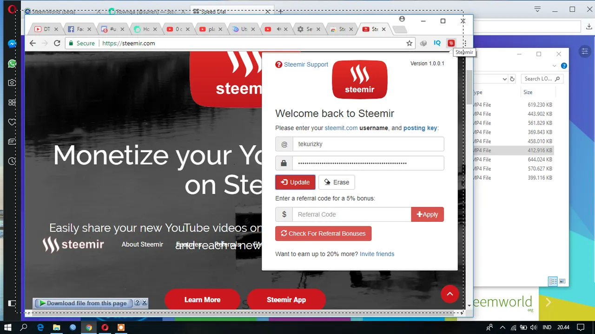
Task: Open Windows search from the taskbar
Action: pyautogui.click(x=24, y=328)
